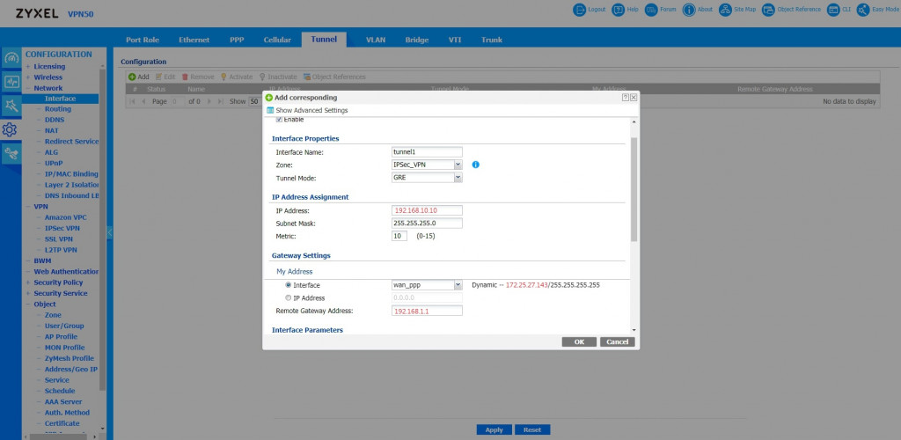The width and height of the screenshot is (901, 440).
Task: Click the Add toolbar button
Action: (x=138, y=77)
